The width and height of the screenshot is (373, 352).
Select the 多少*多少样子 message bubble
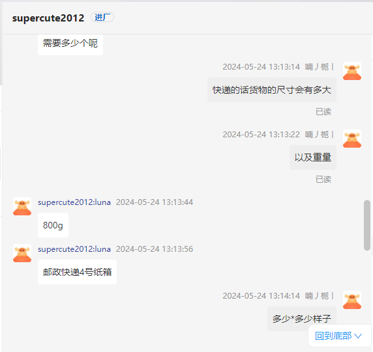[x=302, y=319]
